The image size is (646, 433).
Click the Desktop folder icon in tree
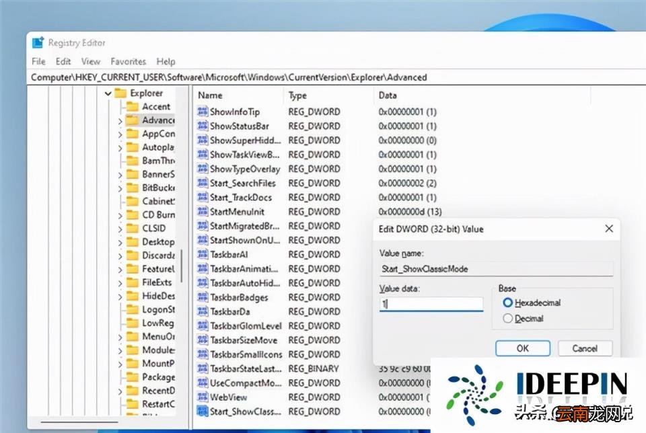click(133, 241)
